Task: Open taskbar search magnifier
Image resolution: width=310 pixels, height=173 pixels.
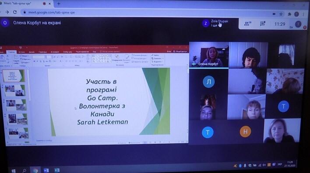Action: pyautogui.click(x=25, y=170)
